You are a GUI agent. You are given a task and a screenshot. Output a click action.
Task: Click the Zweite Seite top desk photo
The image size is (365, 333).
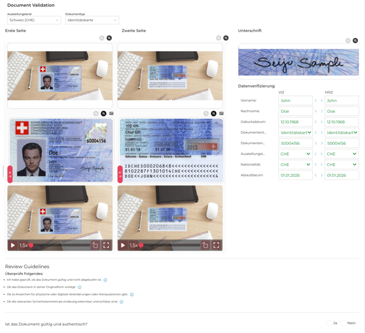(170, 76)
